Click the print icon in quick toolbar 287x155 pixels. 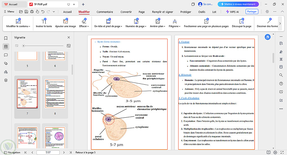(x=32, y=12)
